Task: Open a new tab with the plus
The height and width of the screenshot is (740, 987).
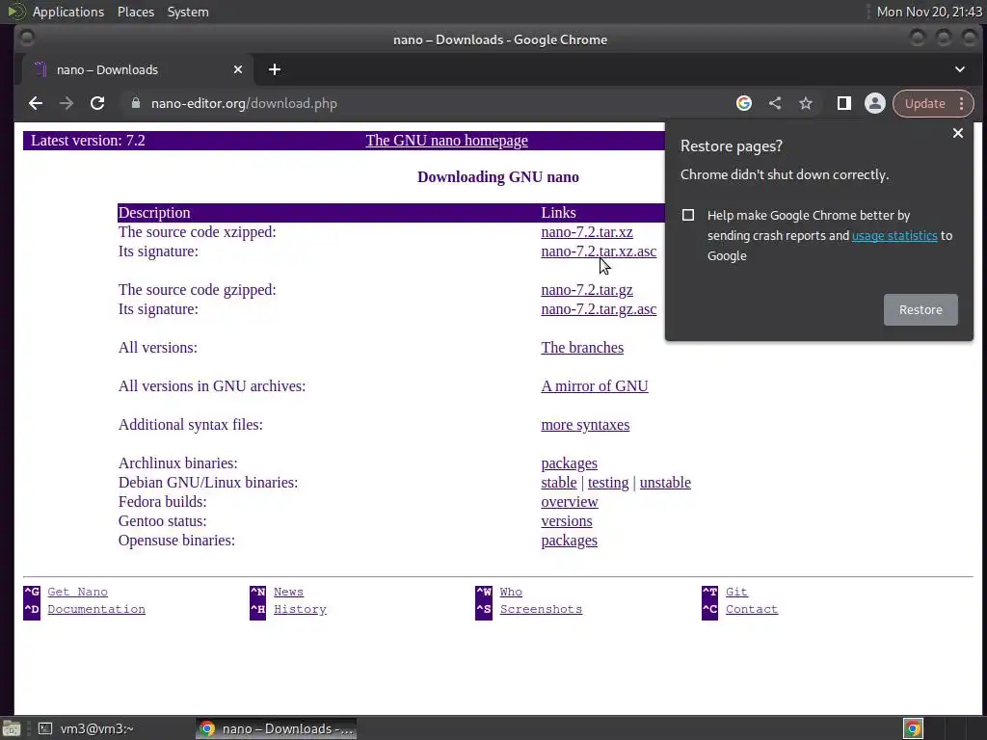Action: (275, 69)
